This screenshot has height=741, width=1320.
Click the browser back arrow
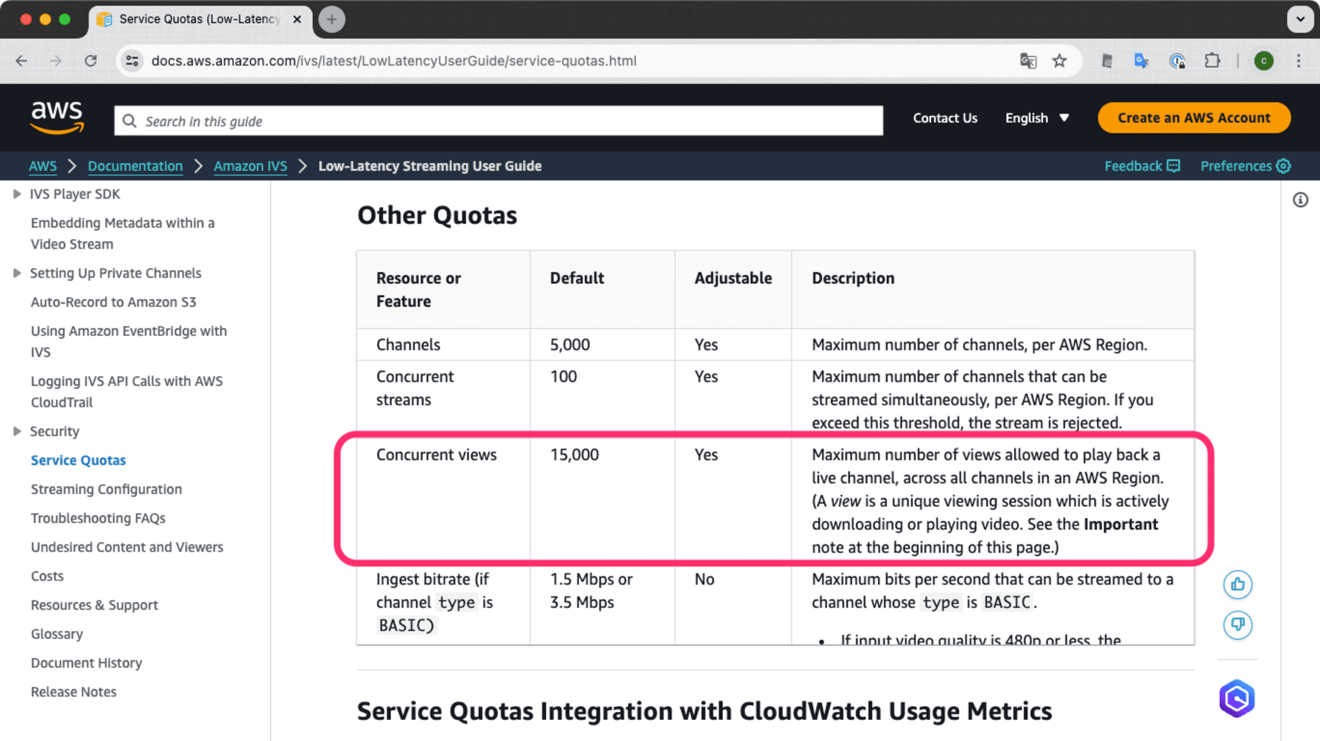click(22, 61)
